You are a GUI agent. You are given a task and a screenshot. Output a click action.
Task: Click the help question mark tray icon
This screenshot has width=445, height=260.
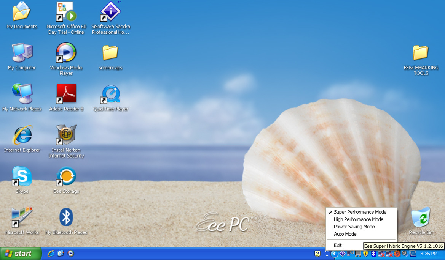(317, 254)
